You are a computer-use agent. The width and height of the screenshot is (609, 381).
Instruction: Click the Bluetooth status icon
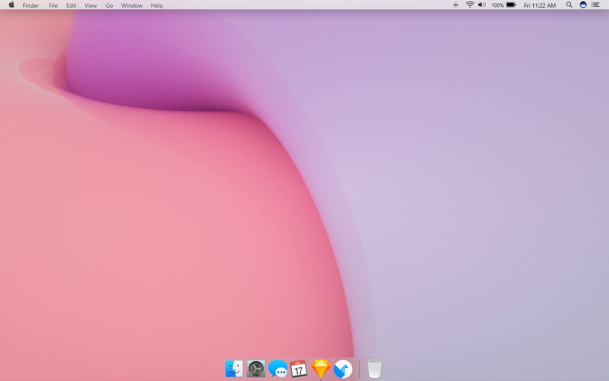455,5
